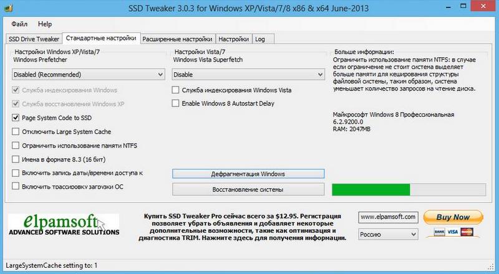Maximize the SSD Tweaker window

463,6
